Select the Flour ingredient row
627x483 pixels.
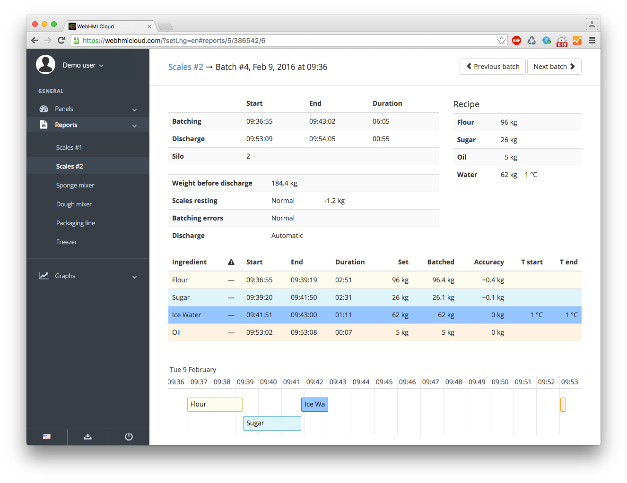pyautogui.click(x=375, y=280)
